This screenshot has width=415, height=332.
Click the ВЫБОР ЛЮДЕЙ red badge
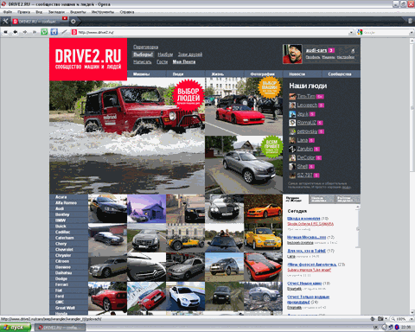[188, 96]
